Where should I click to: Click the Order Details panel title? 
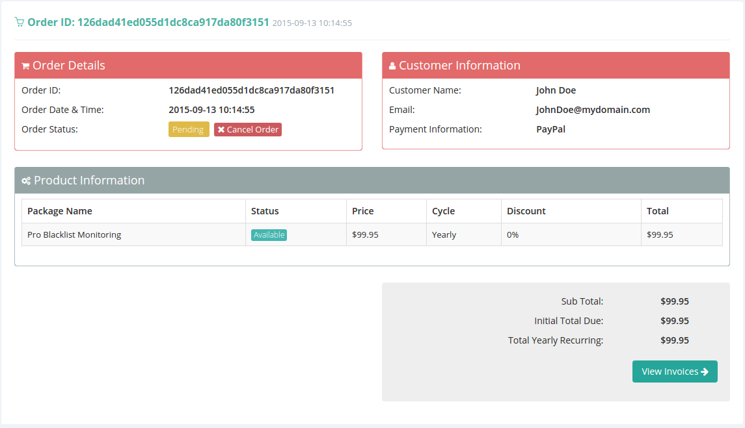pyautogui.click(x=69, y=66)
